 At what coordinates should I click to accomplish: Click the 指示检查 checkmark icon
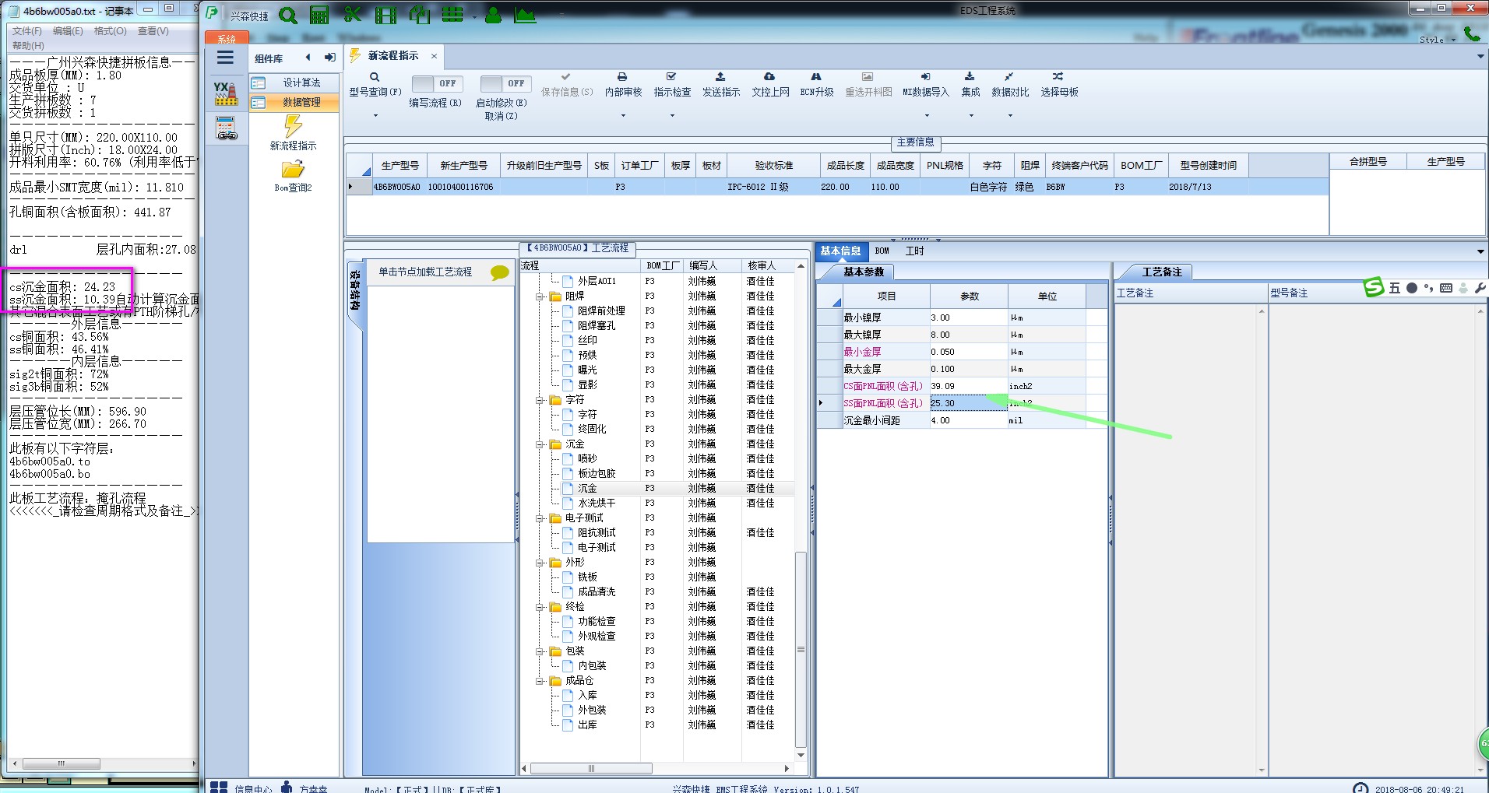pyautogui.click(x=671, y=77)
